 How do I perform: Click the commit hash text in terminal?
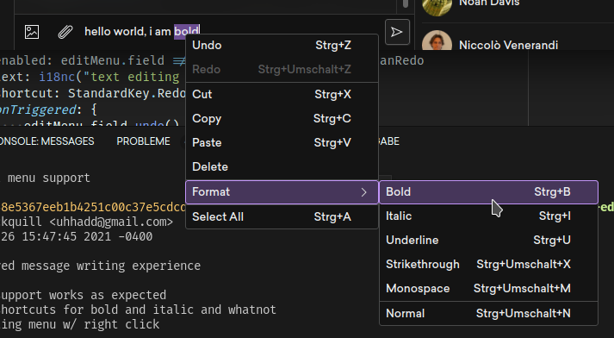pos(93,207)
